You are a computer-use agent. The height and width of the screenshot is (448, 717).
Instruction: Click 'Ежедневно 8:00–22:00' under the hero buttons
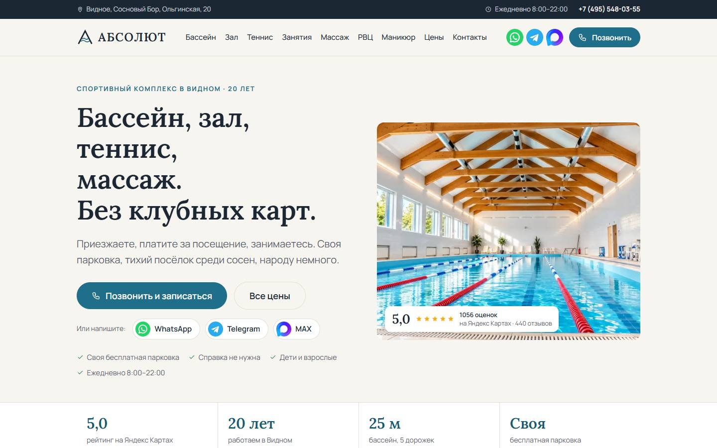click(x=121, y=373)
